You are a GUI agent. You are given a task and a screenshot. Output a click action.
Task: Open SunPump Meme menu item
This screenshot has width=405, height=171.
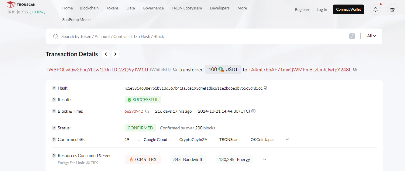[77, 20]
